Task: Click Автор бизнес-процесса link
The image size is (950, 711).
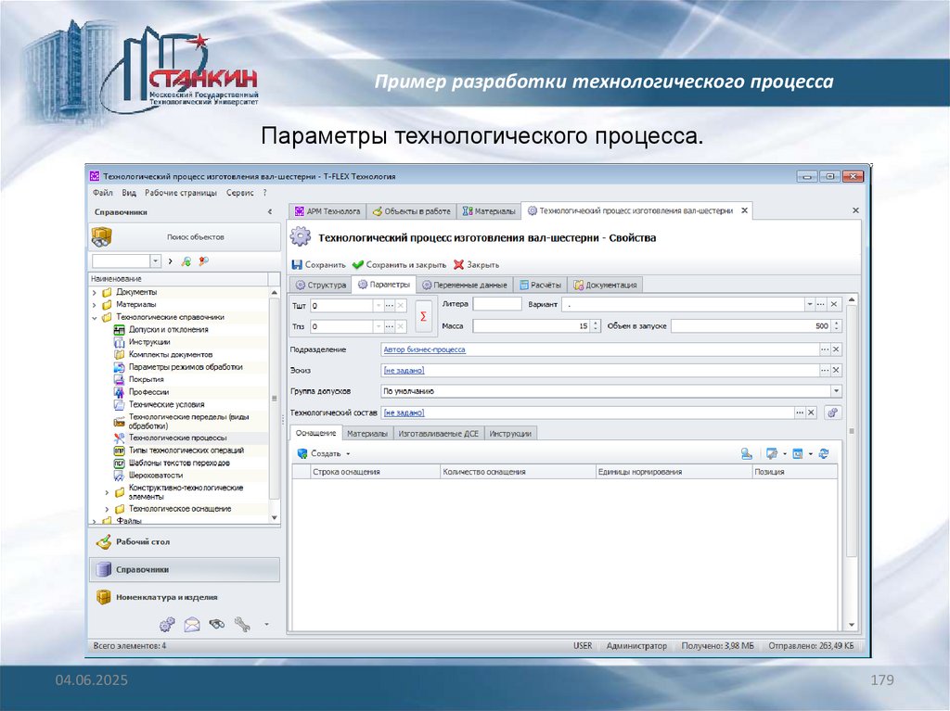Action: tap(424, 349)
